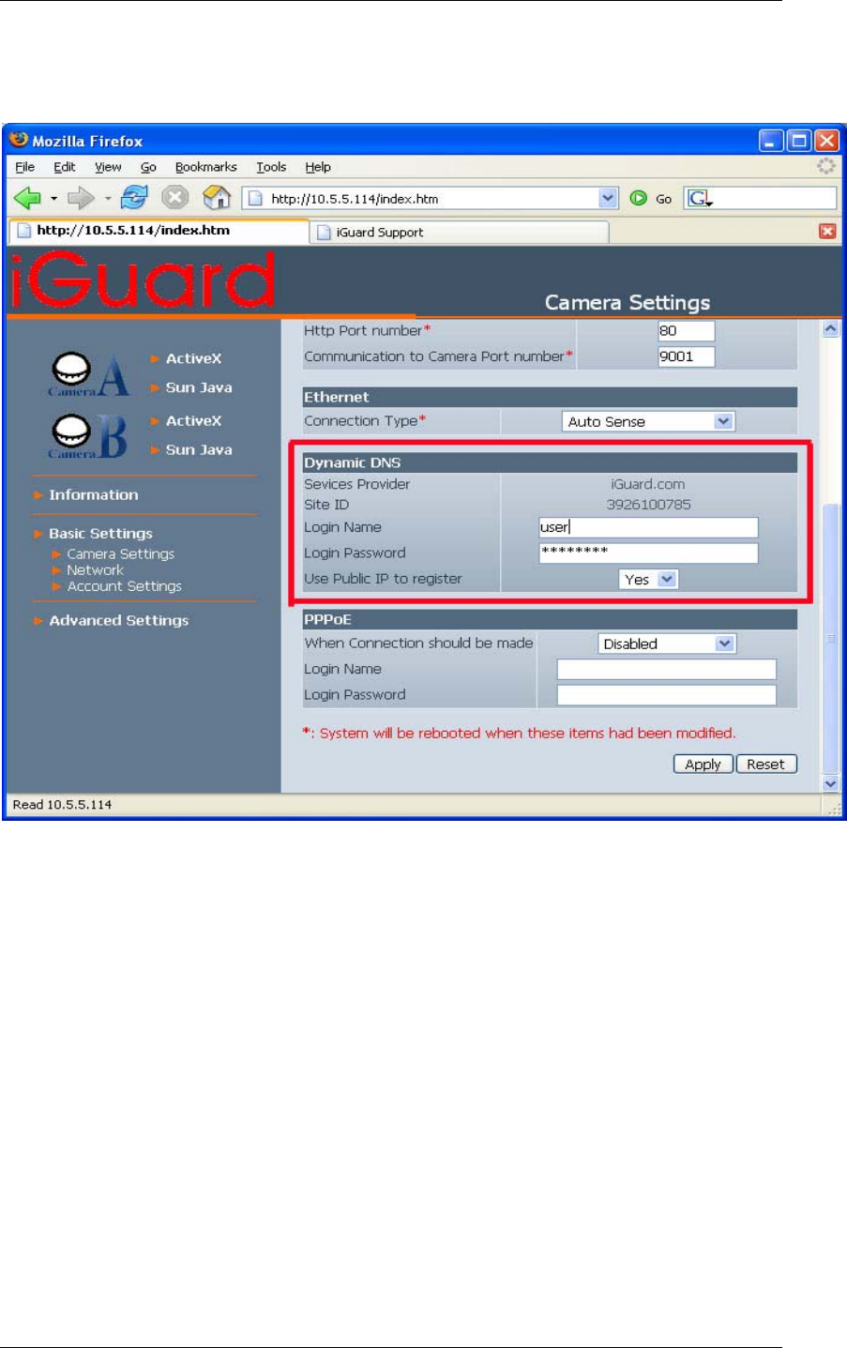The image size is (847, 1348).
Task: Open Camera A ActiveX link
Action: (193, 358)
